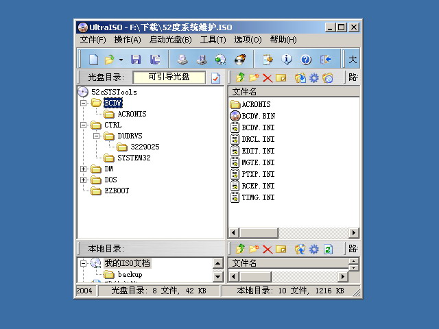The image size is (439, 329).
Task: Collapse the DUDRVS tree node
Action: click(96, 136)
